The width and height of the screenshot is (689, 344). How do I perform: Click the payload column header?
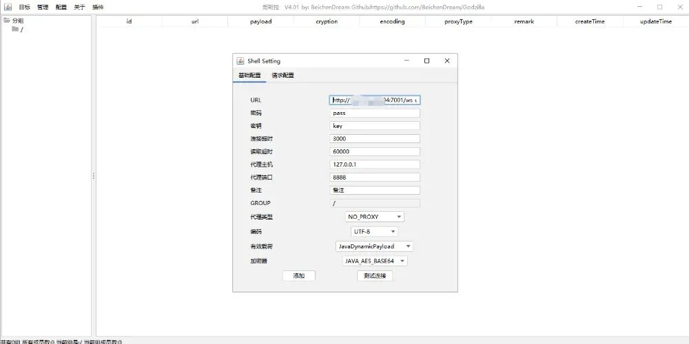click(260, 21)
